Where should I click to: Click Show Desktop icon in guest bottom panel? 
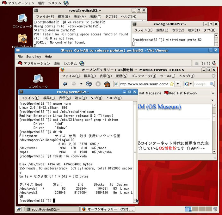(19, 209)
